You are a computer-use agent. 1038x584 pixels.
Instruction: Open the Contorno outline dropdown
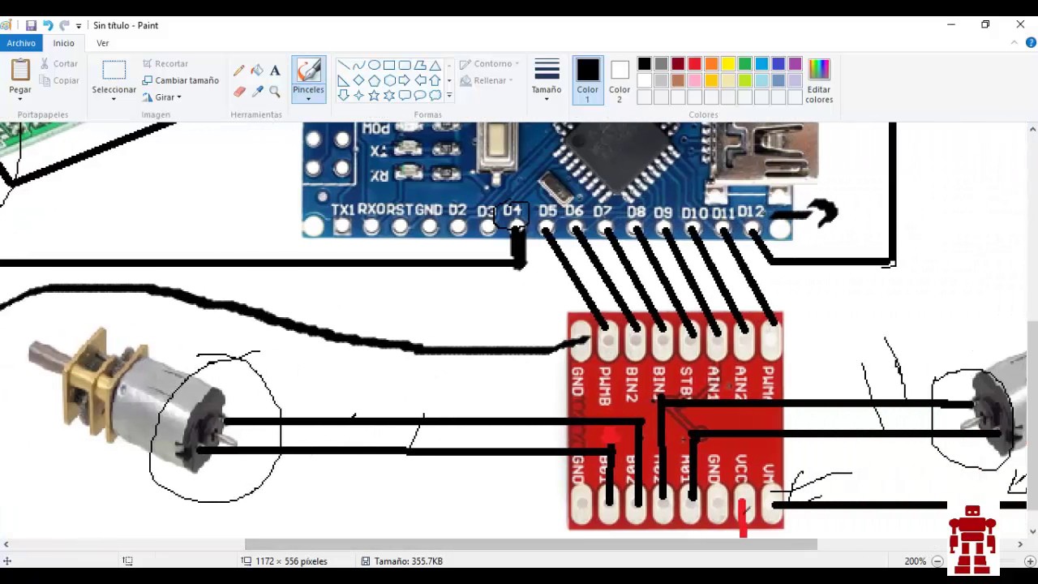coord(489,64)
